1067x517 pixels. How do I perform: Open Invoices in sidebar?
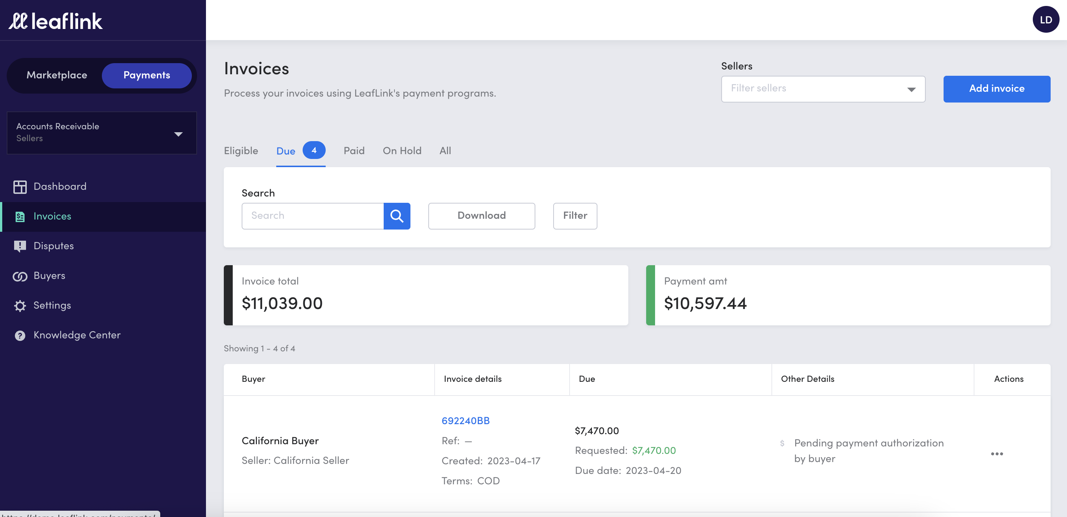tap(103, 217)
